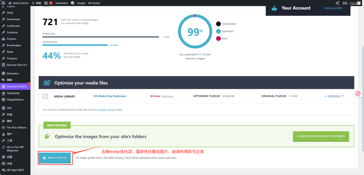Viewport: 364px width, 175px height.
Task: Click the blue Optimized legend dot
Action: tap(219, 31)
